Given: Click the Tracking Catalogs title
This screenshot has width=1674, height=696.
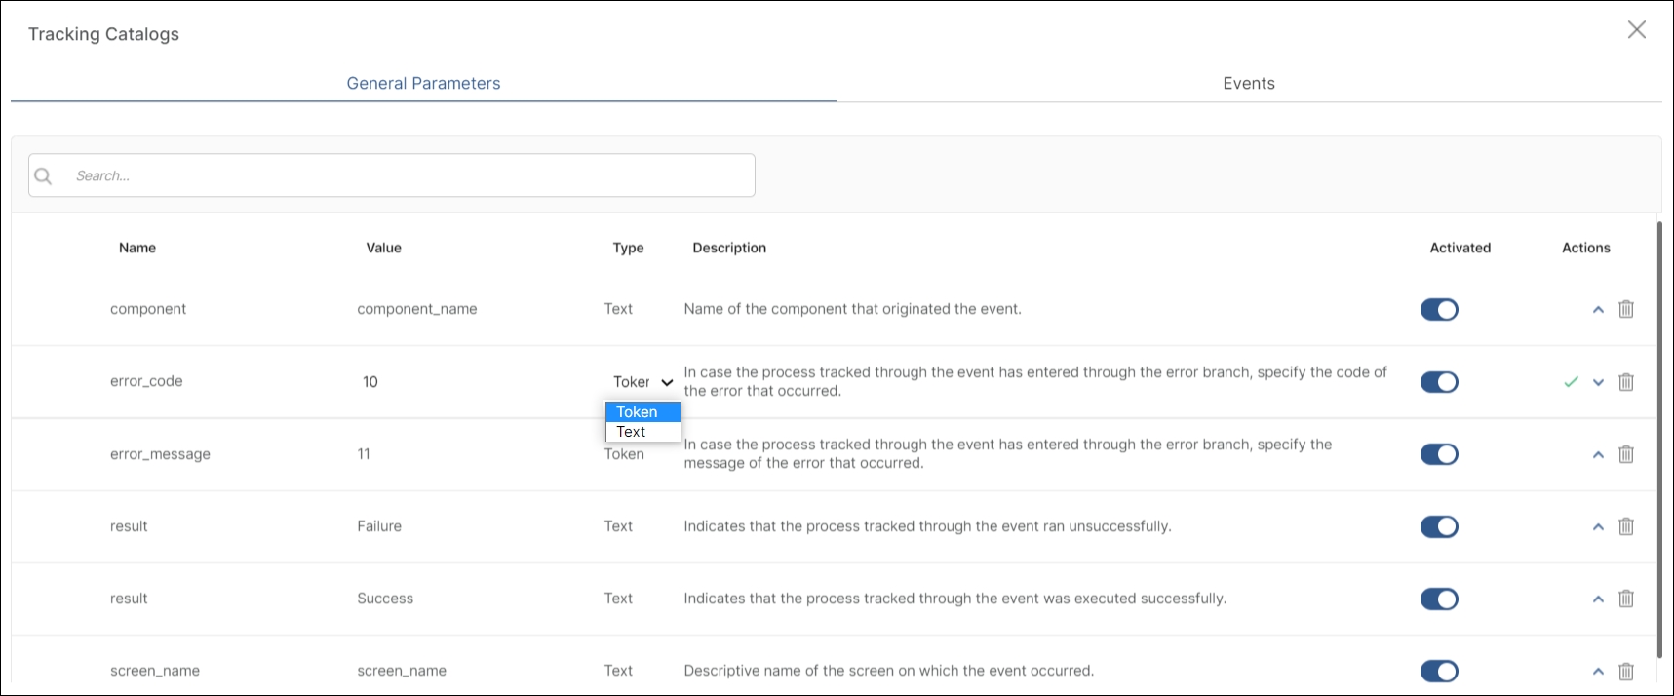Looking at the screenshot, I should 103,34.
